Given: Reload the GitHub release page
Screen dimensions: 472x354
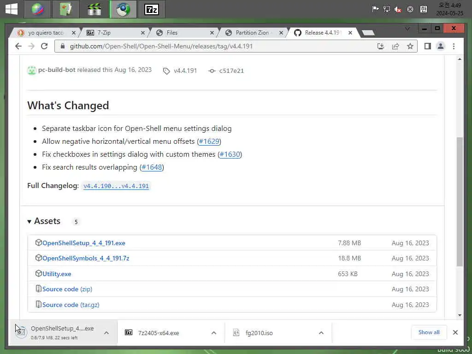Looking at the screenshot, I should [x=44, y=46].
